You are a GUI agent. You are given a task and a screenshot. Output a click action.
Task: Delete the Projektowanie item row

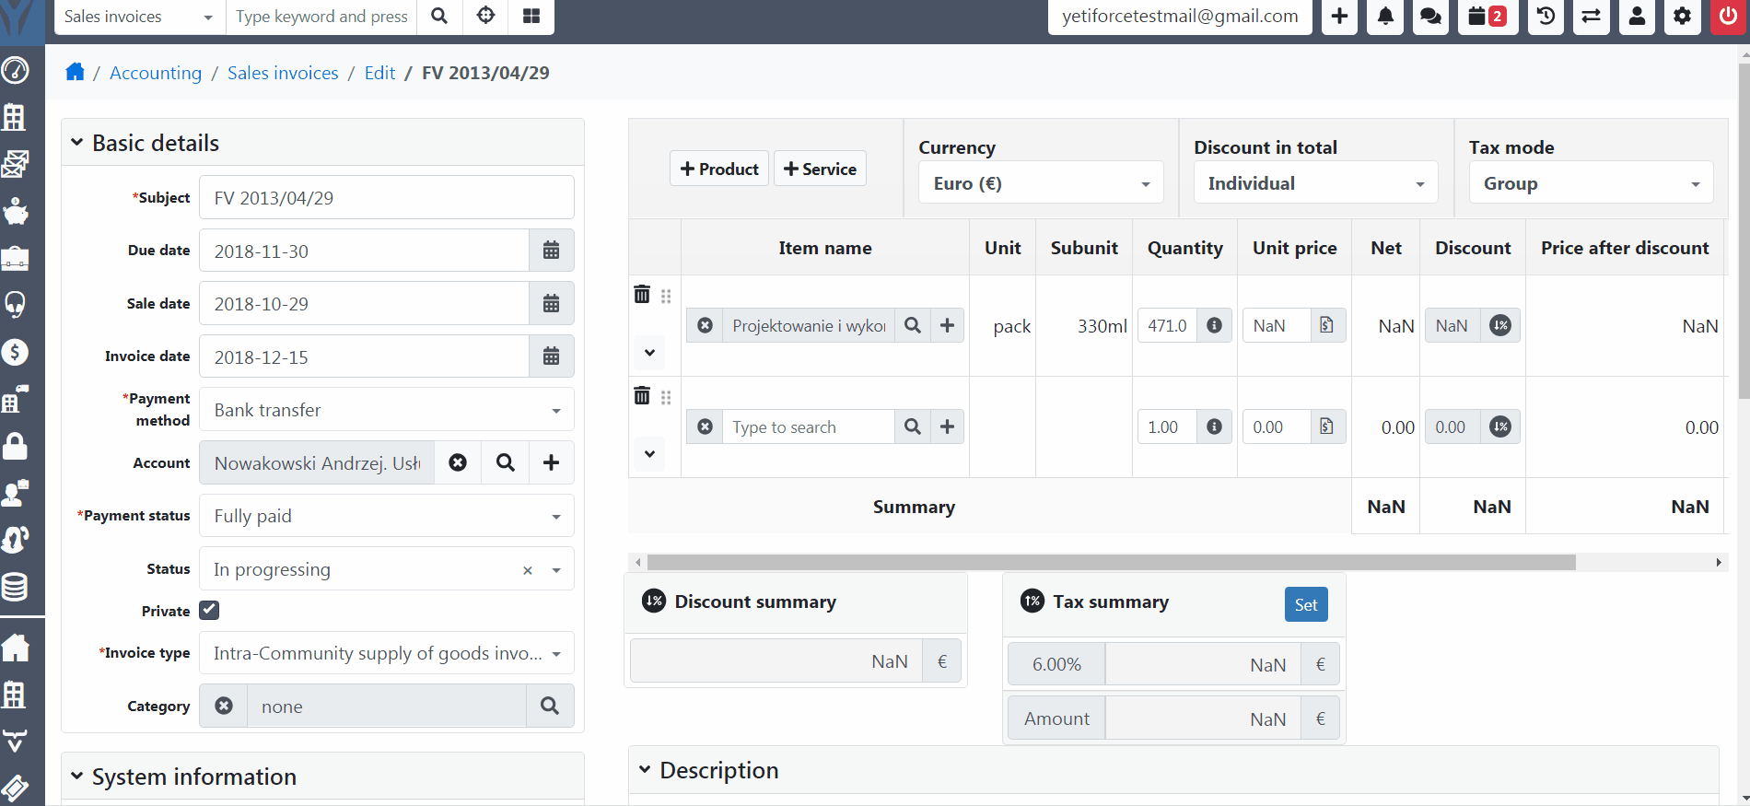642,295
